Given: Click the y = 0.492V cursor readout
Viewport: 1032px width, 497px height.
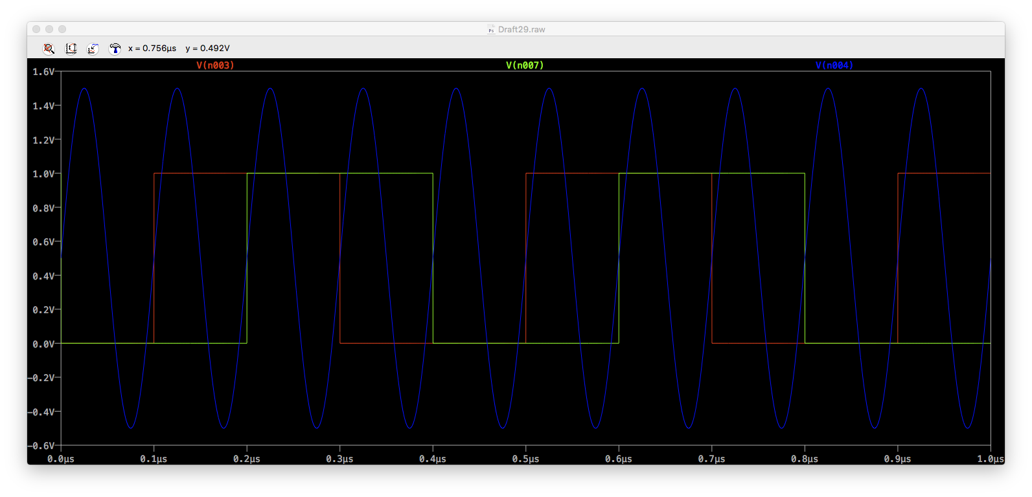Looking at the screenshot, I should click(207, 49).
